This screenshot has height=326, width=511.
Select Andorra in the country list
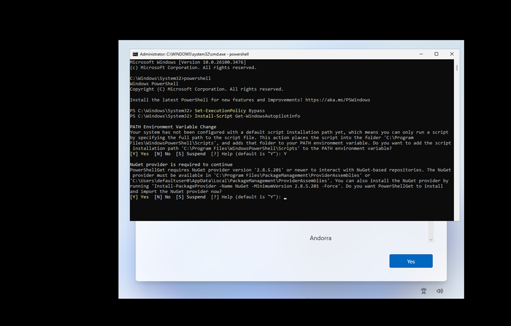320,238
